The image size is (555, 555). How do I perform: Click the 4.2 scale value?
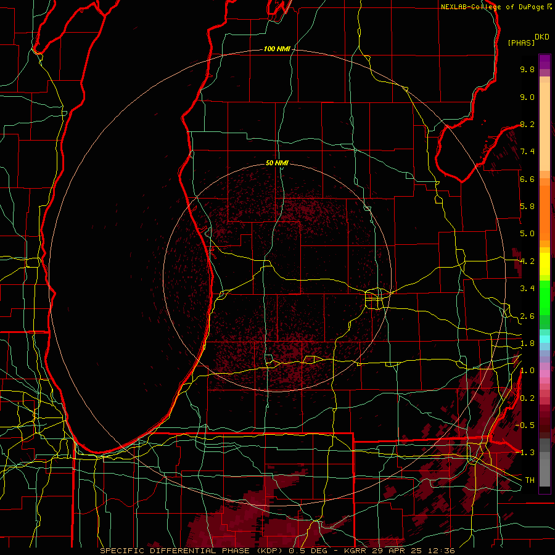[x=527, y=261]
